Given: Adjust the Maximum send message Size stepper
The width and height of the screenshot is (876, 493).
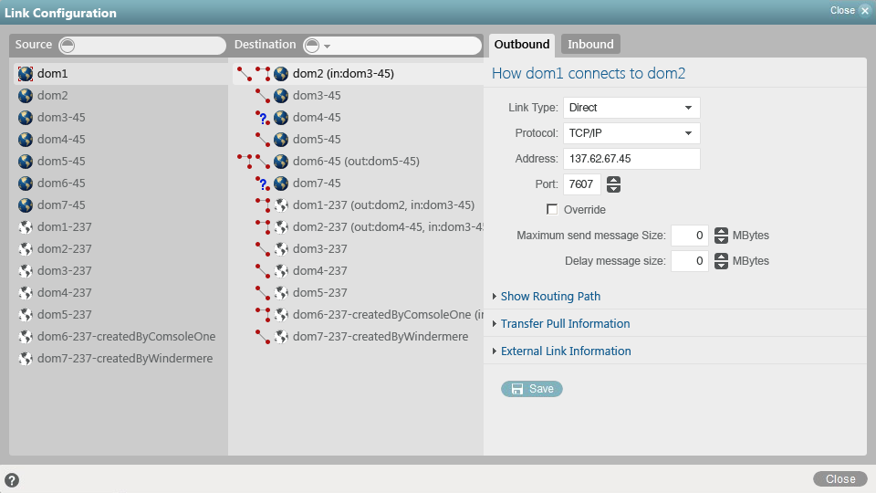Looking at the screenshot, I should point(721,236).
